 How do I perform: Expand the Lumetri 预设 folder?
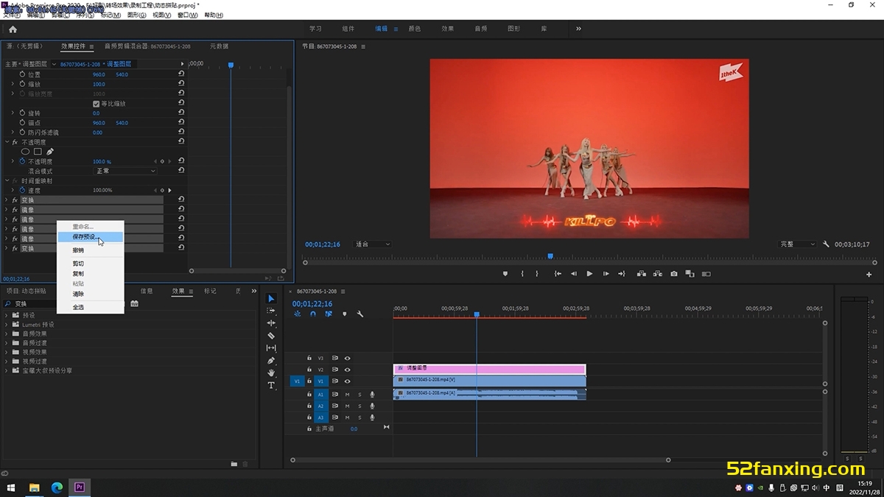tap(7, 325)
